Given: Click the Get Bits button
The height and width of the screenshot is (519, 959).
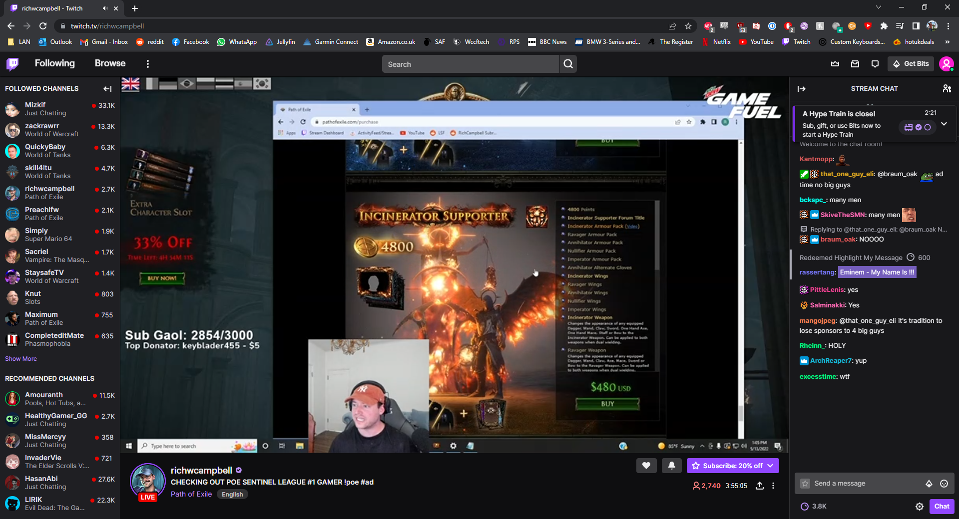Looking at the screenshot, I should point(911,64).
